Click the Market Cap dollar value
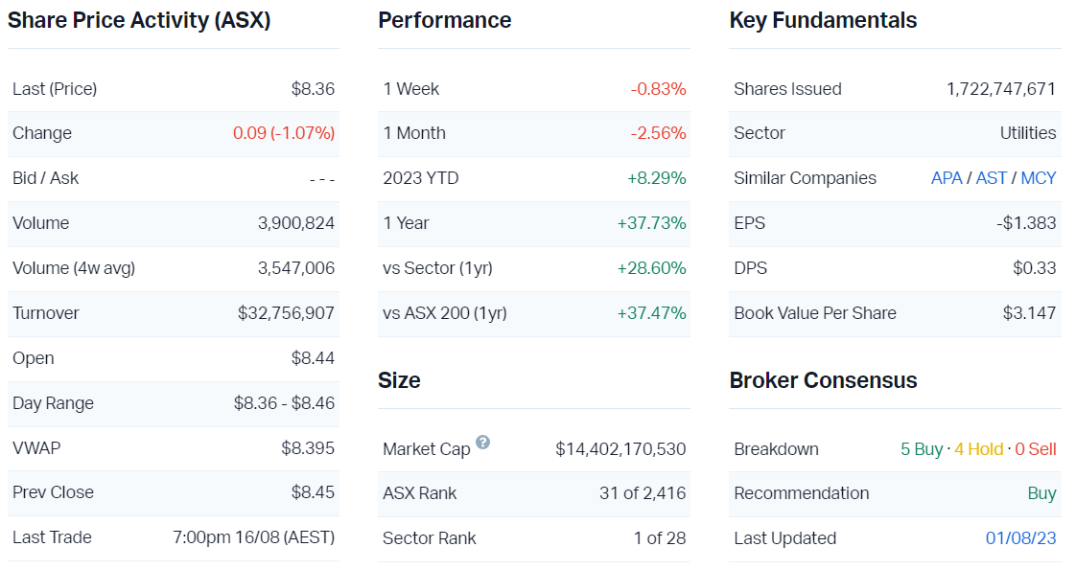 (620, 449)
